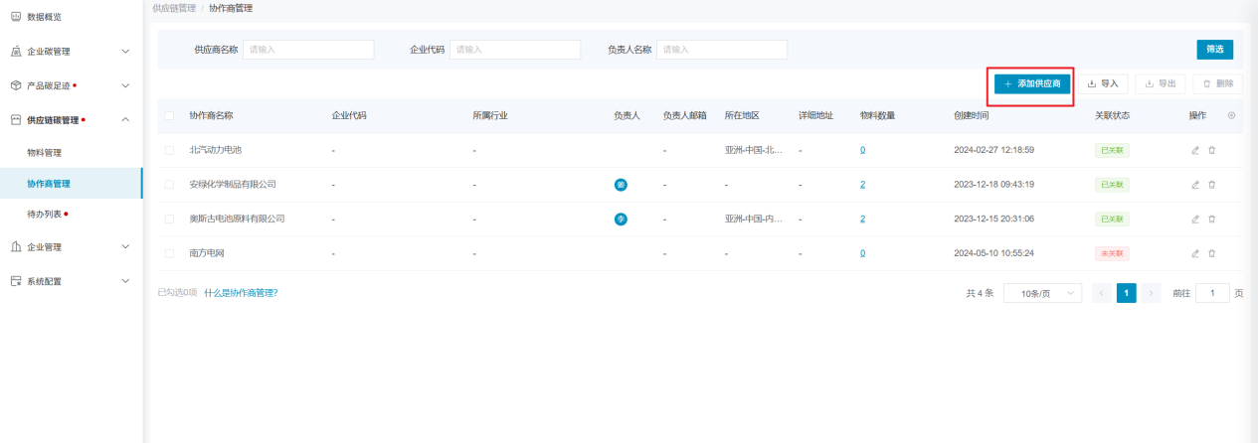This screenshot has width=1258, height=443.
Task: Toggle the select-all checkbox in table header
Action: point(169,116)
